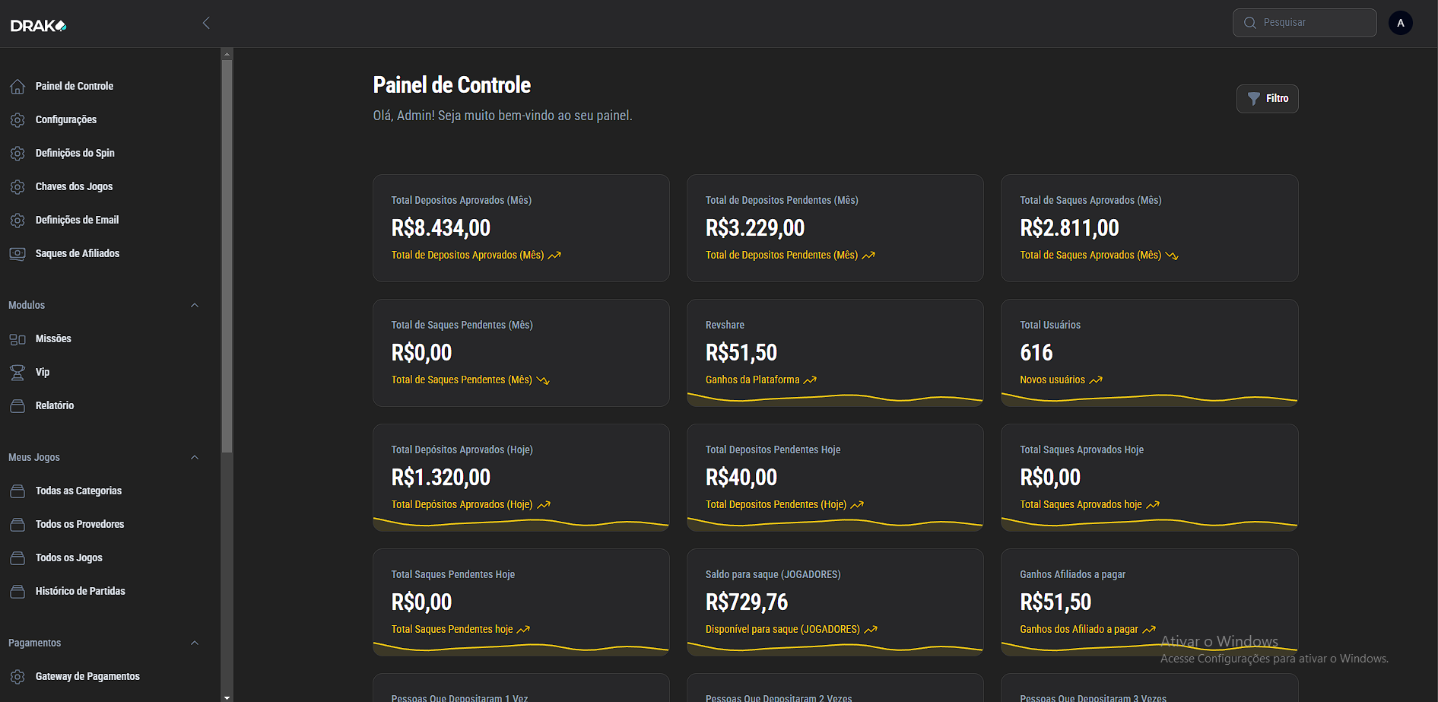Click the R$8.434,00 deposit value
This screenshot has width=1438, height=702.
point(441,228)
